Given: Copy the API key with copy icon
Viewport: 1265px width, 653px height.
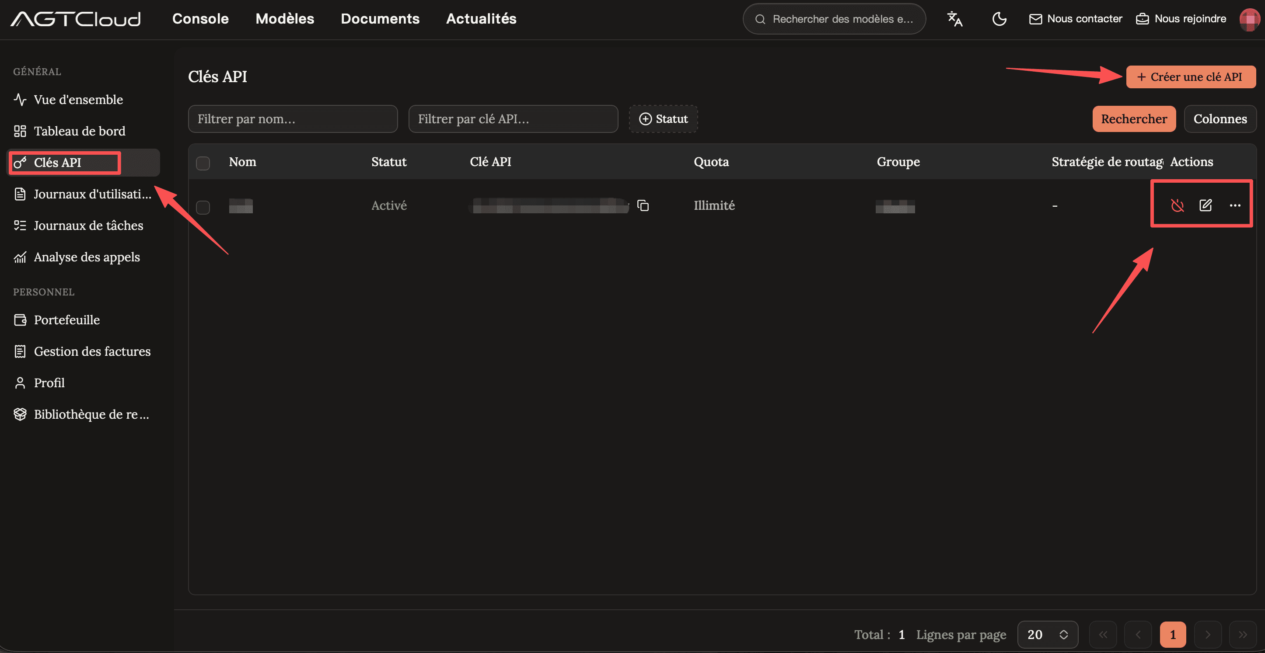Looking at the screenshot, I should point(643,205).
